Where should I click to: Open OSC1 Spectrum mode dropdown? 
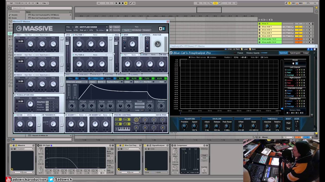[44, 35]
